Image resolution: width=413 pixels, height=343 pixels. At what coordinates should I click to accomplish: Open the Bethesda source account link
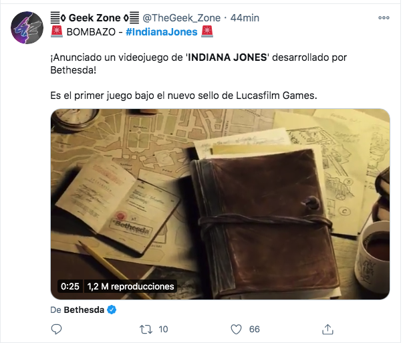(84, 310)
